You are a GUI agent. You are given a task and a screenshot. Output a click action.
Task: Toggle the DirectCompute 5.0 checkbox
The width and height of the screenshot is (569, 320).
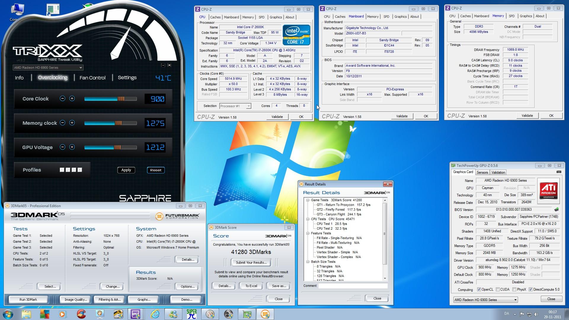530,289
